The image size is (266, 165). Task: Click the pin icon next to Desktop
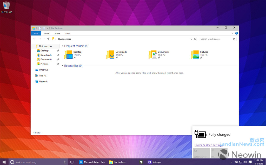click(x=58, y=51)
